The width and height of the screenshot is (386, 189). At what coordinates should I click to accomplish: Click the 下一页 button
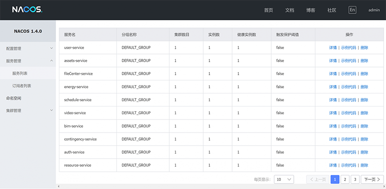pyautogui.click(x=372, y=179)
